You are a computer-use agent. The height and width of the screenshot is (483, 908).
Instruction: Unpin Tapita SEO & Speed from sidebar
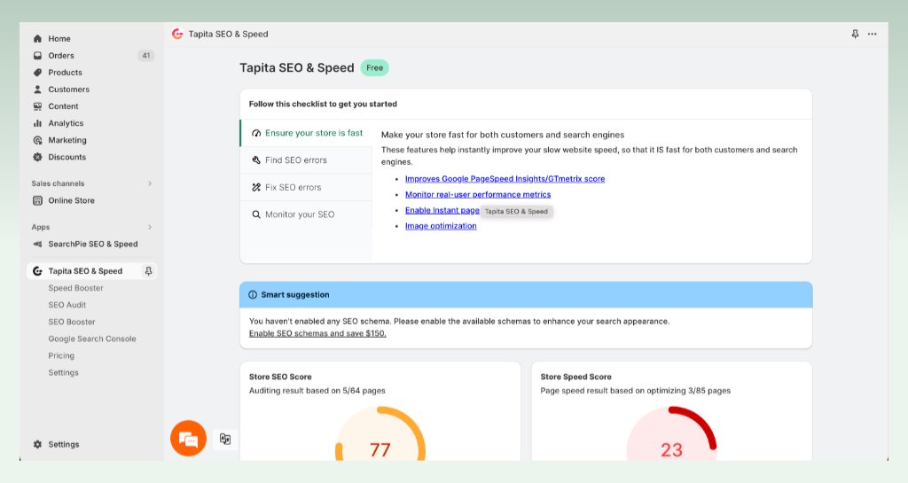pyautogui.click(x=148, y=271)
